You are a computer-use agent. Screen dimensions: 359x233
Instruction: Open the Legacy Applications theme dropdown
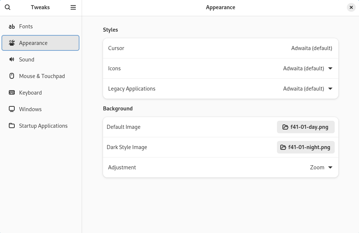click(330, 89)
